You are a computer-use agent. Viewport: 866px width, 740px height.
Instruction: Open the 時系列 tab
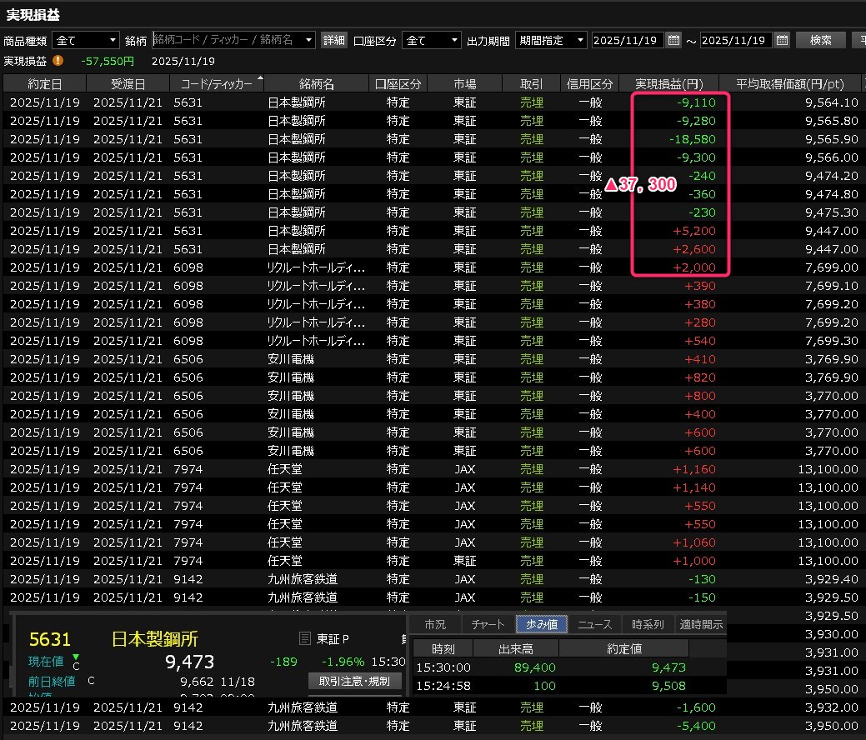pyautogui.click(x=648, y=624)
